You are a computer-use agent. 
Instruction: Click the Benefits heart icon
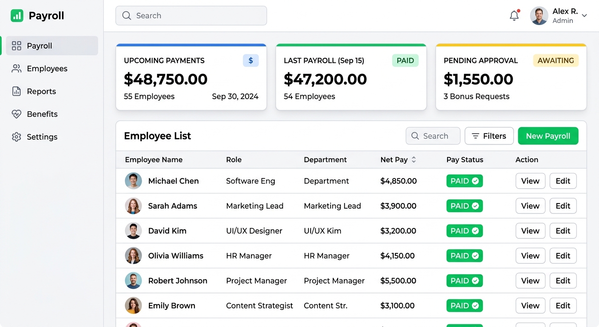(17, 114)
